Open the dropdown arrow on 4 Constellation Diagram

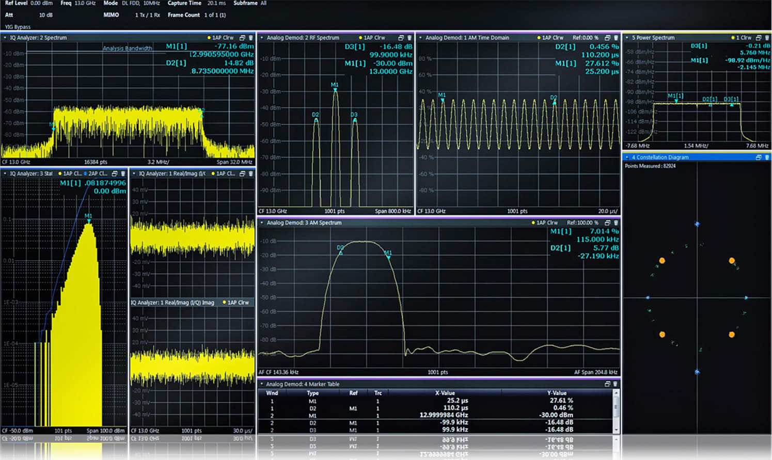[628, 157]
